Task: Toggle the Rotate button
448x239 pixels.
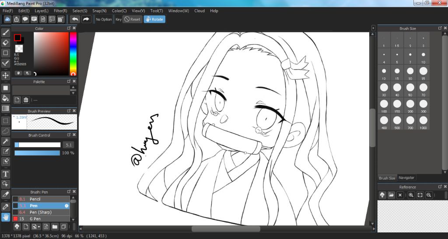Action: (x=154, y=19)
